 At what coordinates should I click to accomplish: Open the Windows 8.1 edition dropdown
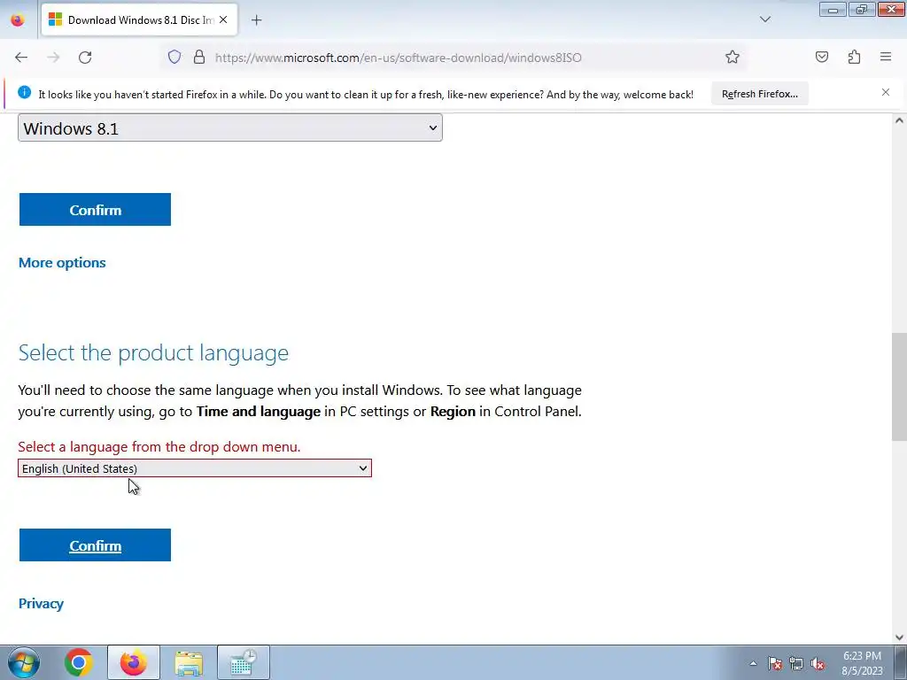pyautogui.click(x=230, y=127)
